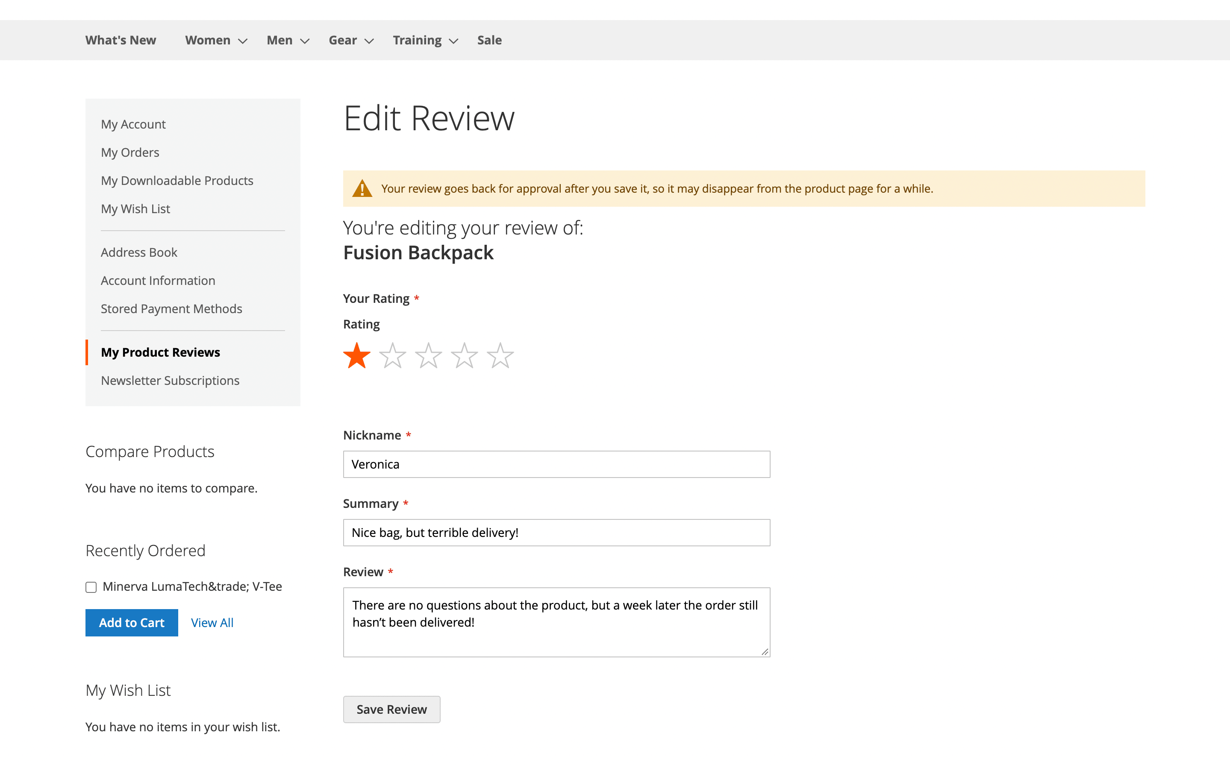Click the Save Review button
This screenshot has width=1230, height=768.
point(392,709)
